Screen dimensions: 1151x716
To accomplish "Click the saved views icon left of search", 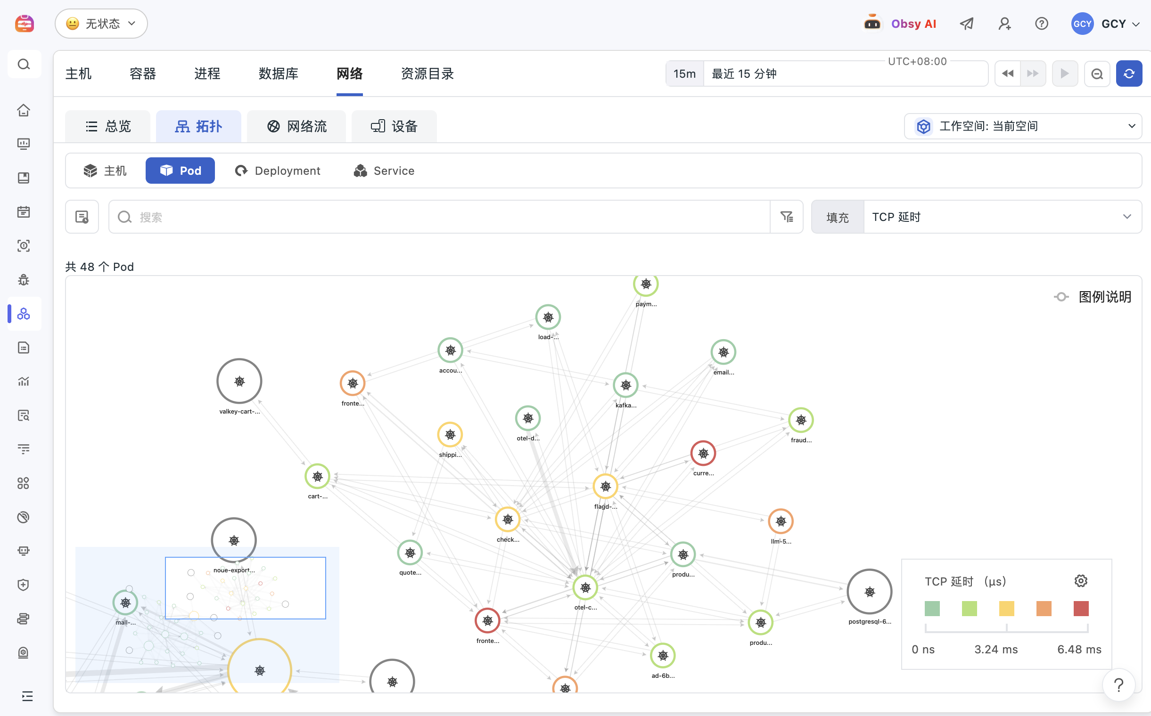I will [x=82, y=217].
